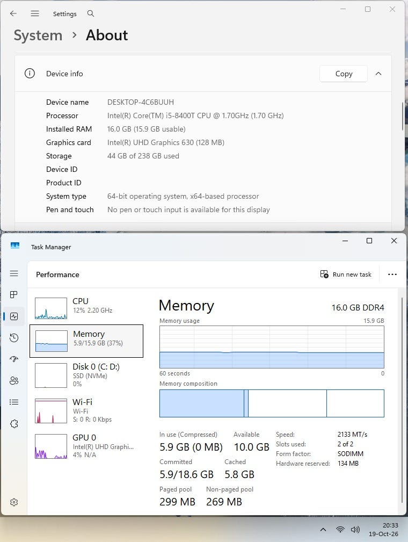Viewport: 408px width, 542px height.
Task: Click the Form factor value SODIMM
Action: pyautogui.click(x=351, y=454)
